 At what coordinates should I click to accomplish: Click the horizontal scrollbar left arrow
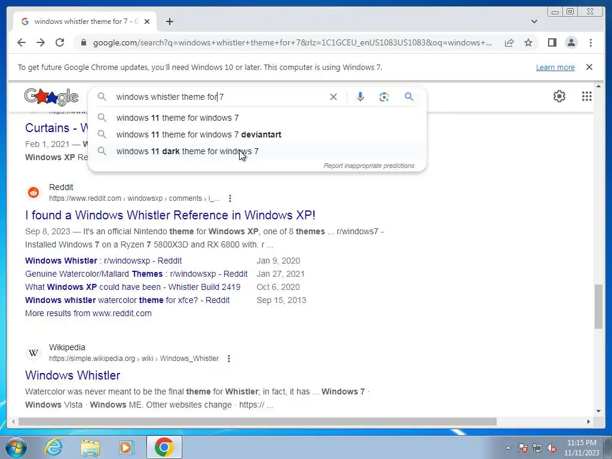point(13,421)
